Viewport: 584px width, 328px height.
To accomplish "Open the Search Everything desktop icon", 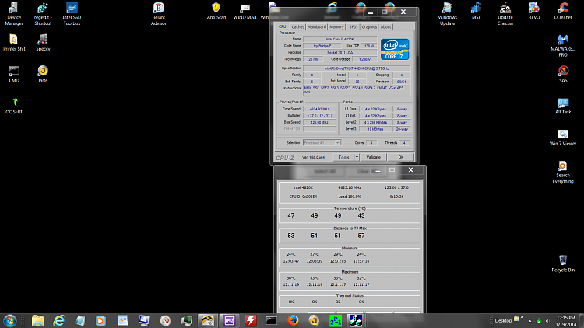I will click(x=563, y=172).
